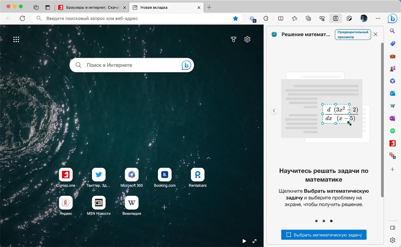Open the Rewards trophy icon

234,39
